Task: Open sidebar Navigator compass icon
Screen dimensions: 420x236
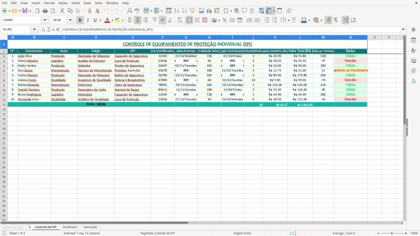Action: tap(413, 70)
